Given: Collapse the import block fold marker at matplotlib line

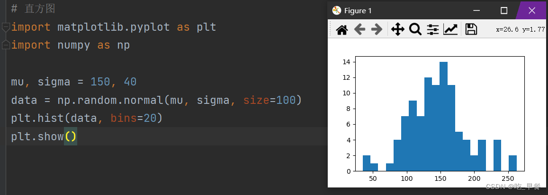Looking at the screenshot, I should coord(6,27).
